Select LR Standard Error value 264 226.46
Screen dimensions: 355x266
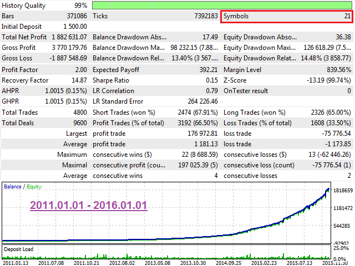(202, 101)
